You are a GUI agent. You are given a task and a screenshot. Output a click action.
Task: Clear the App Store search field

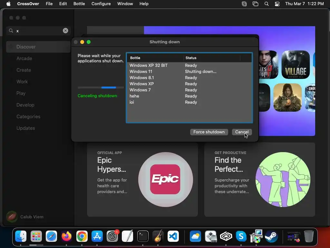pyautogui.click(x=65, y=31)
